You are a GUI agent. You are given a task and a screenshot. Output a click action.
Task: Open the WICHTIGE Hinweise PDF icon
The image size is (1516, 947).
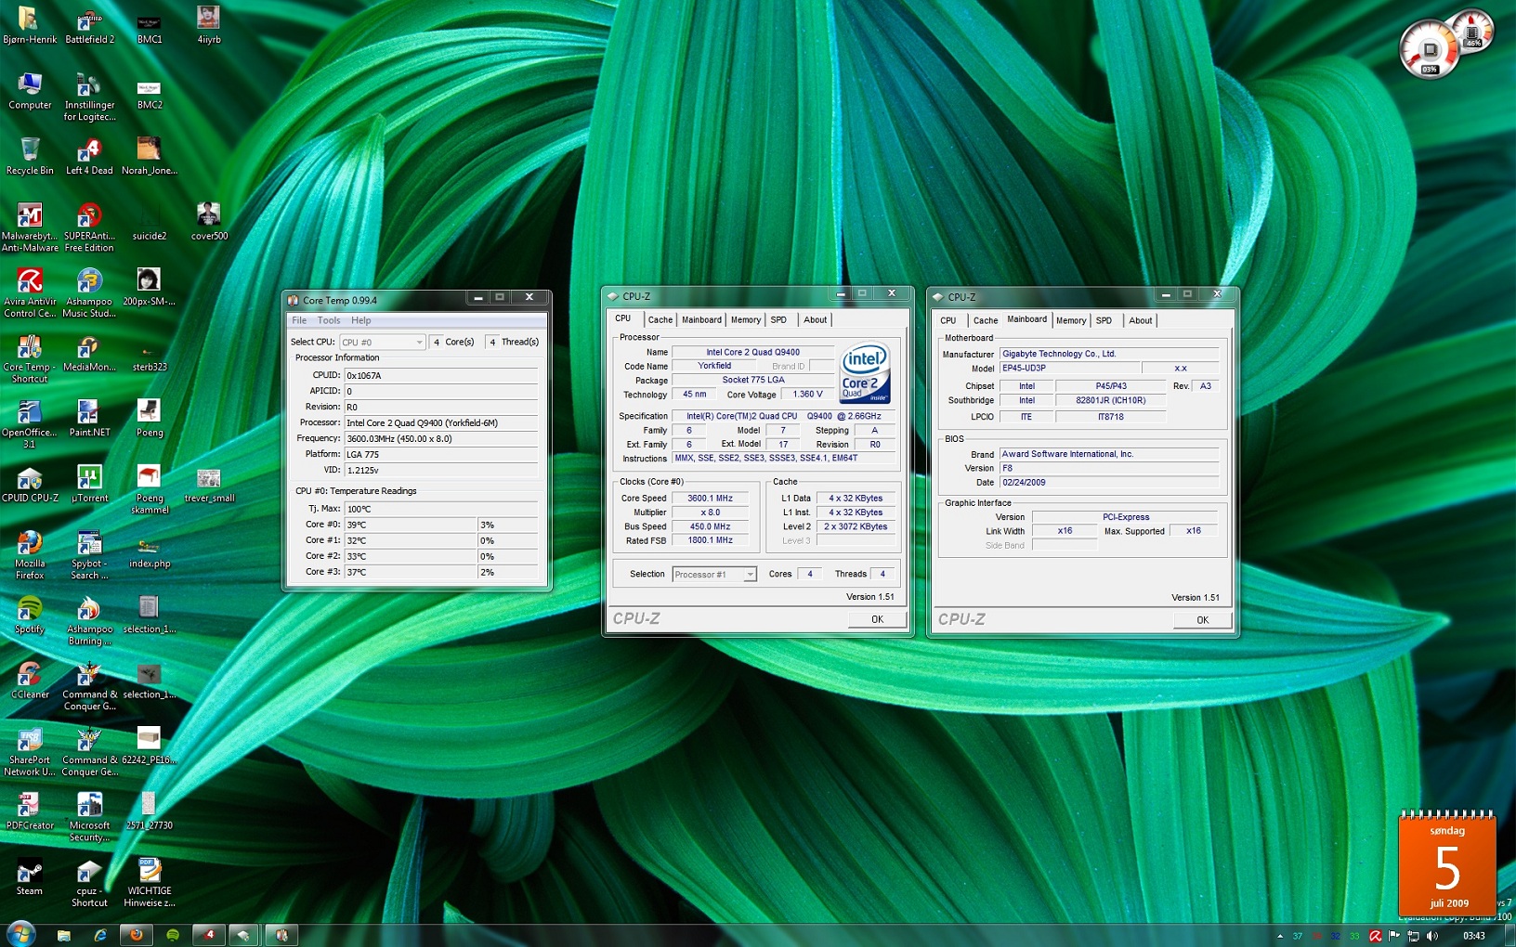[149, 883]
